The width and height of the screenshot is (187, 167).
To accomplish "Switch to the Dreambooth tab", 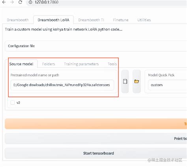I will coord(18,20).
